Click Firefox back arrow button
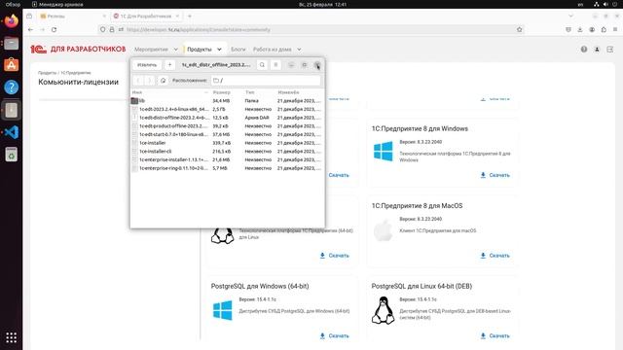Image resolution: width=623 pixels, height=350 pixels. [x=30, y=30]
